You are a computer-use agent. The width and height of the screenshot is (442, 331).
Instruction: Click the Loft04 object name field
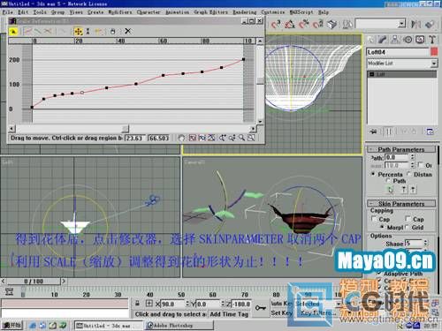398,52
